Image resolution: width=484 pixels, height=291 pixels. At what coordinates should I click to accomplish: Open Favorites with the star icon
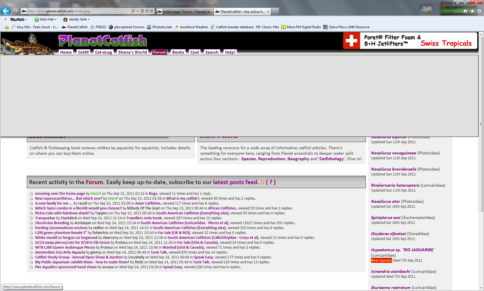point(472,11)
